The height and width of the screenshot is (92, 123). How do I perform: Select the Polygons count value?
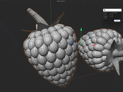[x=111, y=16]
